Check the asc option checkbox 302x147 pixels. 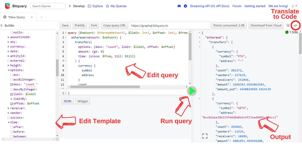[11, 75]
